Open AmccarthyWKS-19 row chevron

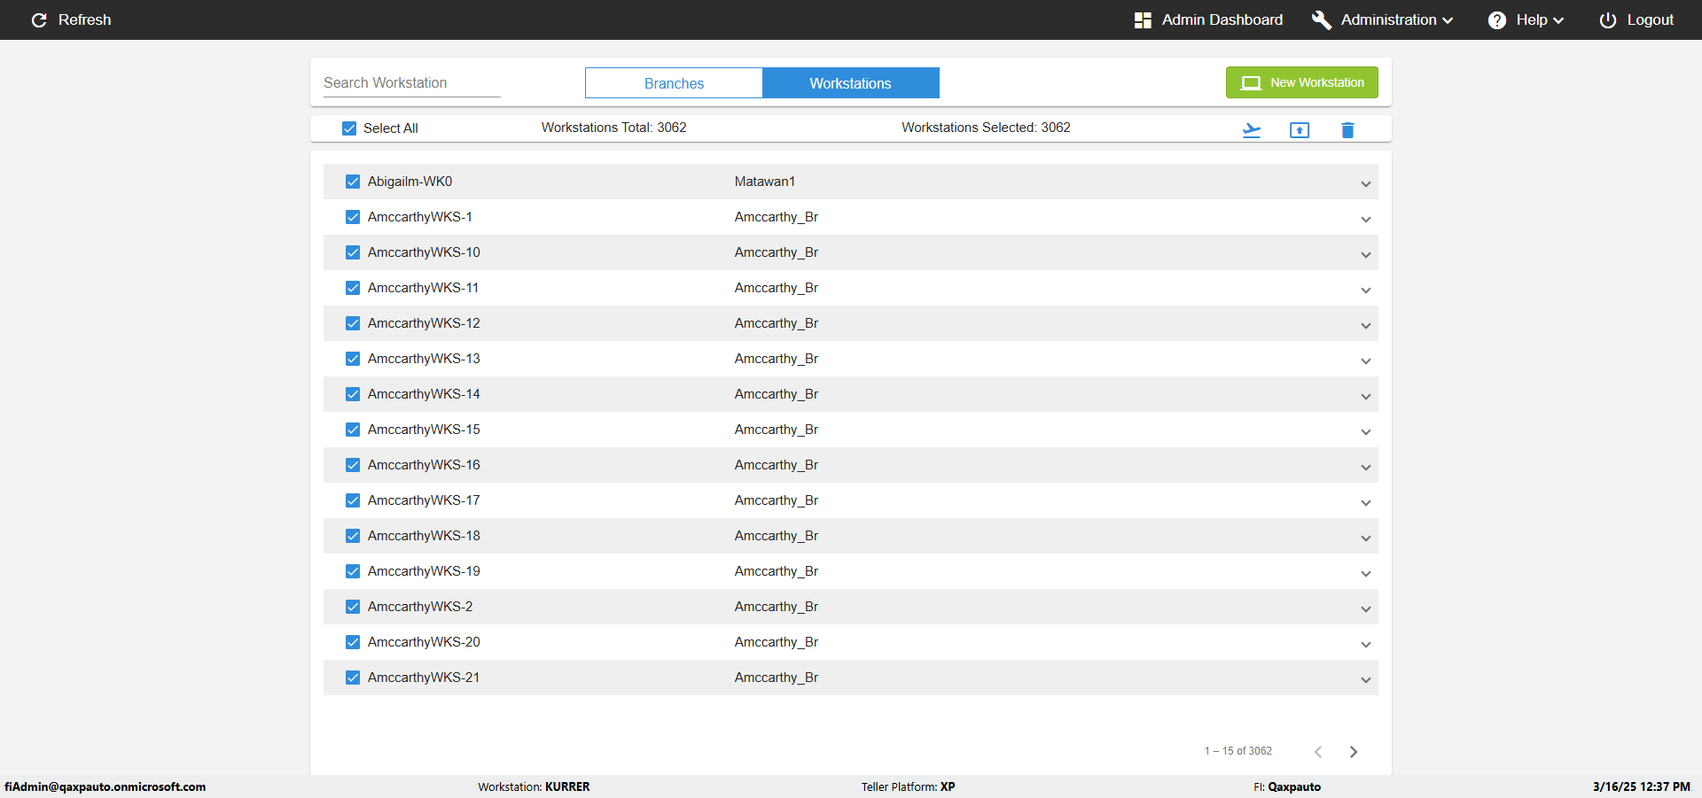[1365, 573]
